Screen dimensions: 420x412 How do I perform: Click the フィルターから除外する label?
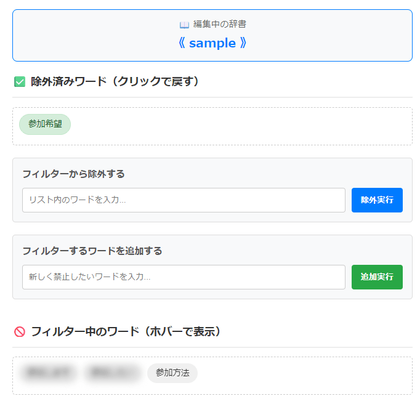tap(73, 174)
